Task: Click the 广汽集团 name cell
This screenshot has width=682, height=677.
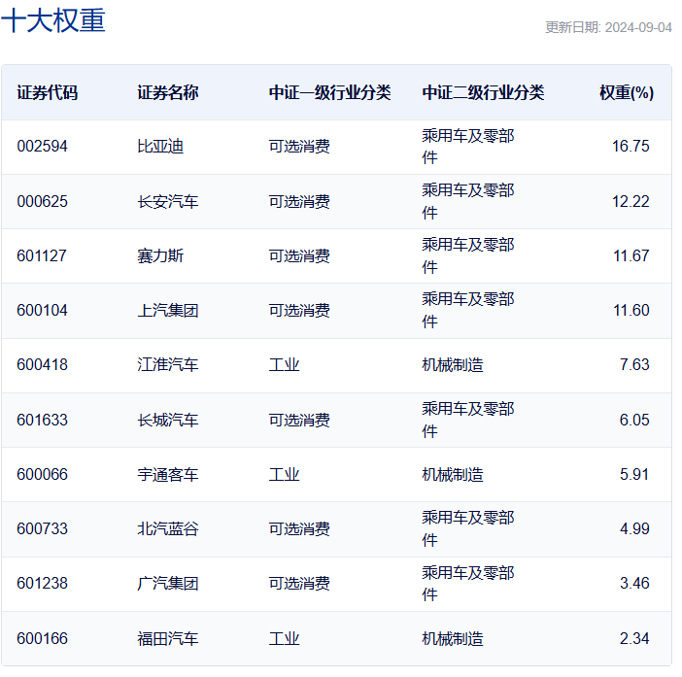Action: (168, 584)
